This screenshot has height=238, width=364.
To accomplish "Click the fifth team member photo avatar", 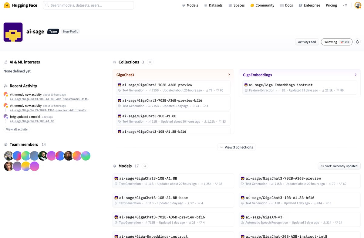I will [43, 156].
